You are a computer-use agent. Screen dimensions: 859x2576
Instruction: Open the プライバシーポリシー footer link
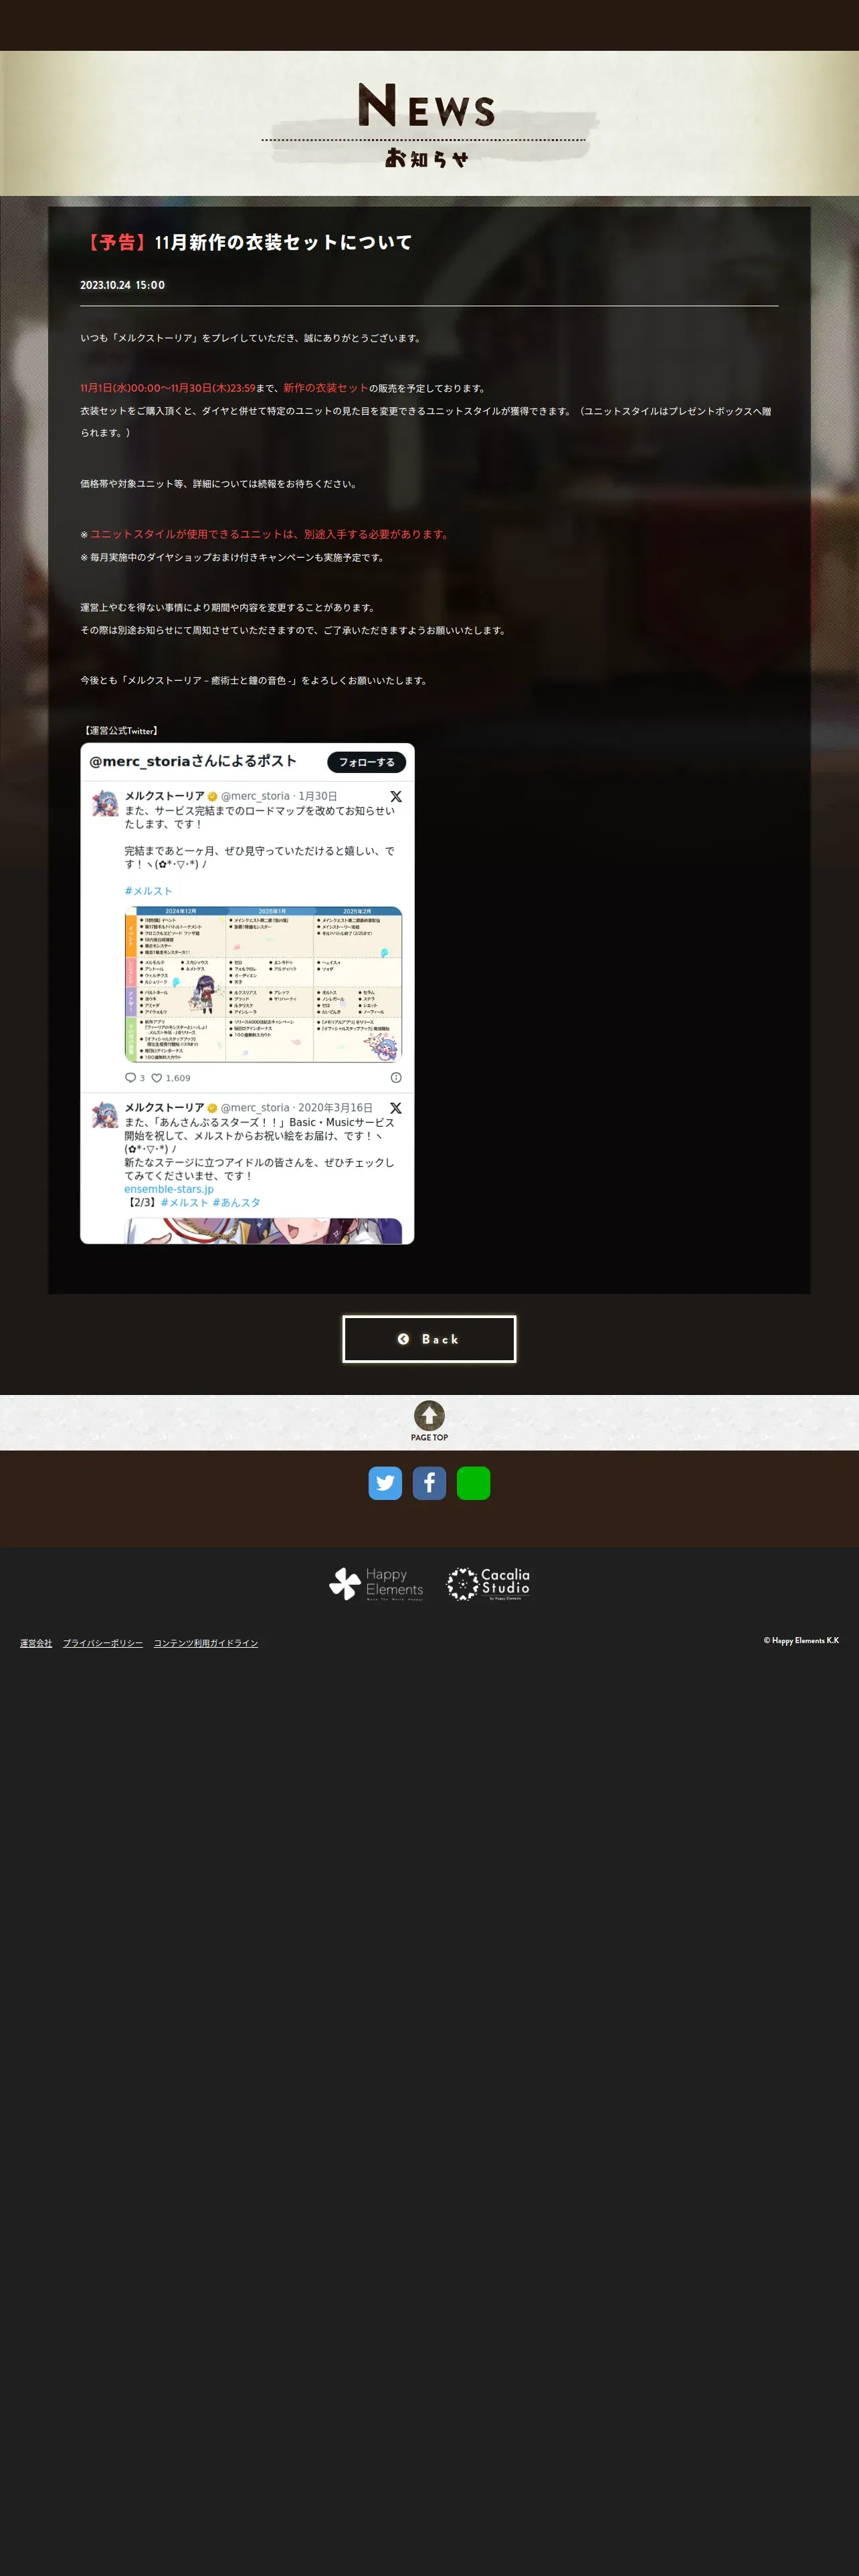click(103, 1643)
